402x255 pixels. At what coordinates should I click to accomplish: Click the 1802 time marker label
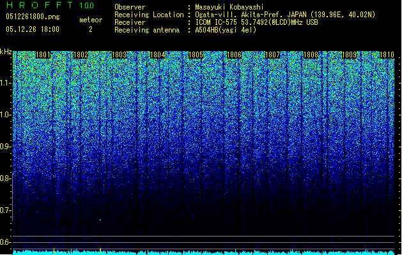click(81, 55)
